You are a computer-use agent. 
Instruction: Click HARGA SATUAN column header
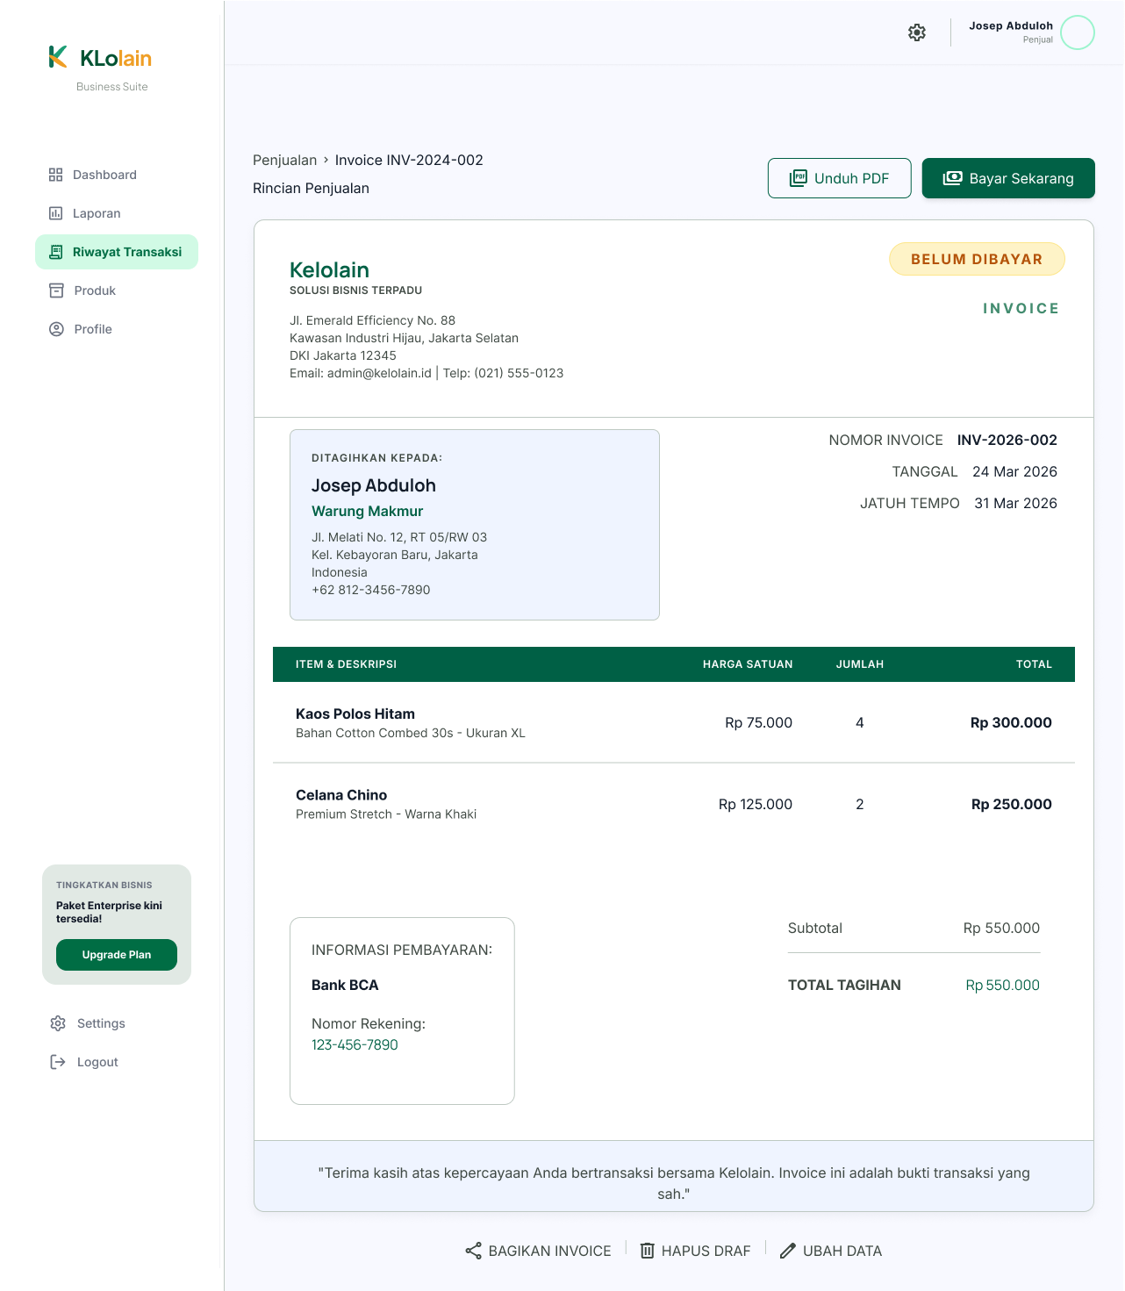pyautogui.click(x=748, y=664)
